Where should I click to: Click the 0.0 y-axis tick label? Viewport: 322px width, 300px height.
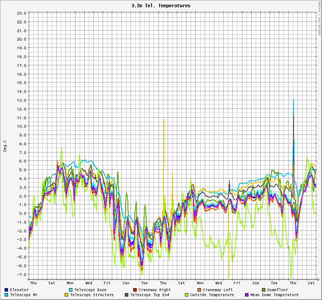tap(23, 213)
